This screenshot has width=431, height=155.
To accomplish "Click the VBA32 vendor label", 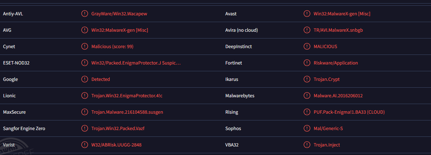I will [x=233, y=145].
